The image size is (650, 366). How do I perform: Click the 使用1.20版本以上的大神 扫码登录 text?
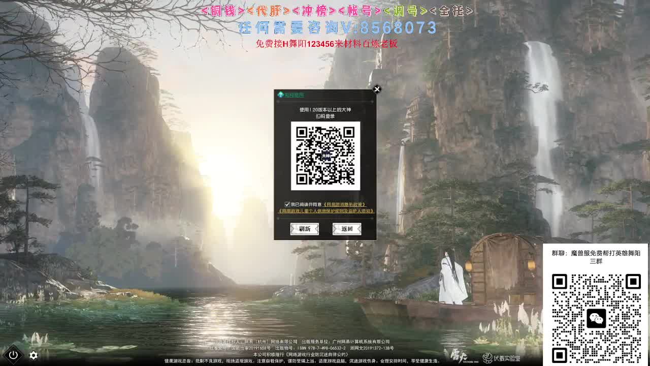(325, 113)
